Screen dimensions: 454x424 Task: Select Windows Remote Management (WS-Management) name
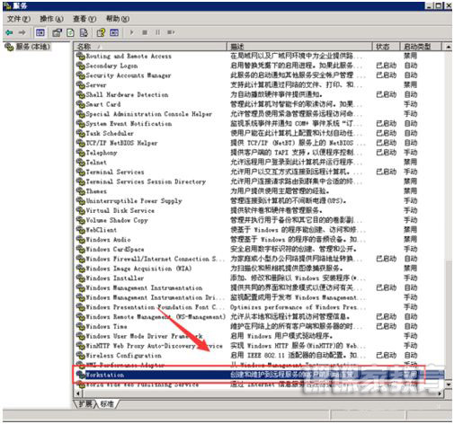tap(156, 317)
